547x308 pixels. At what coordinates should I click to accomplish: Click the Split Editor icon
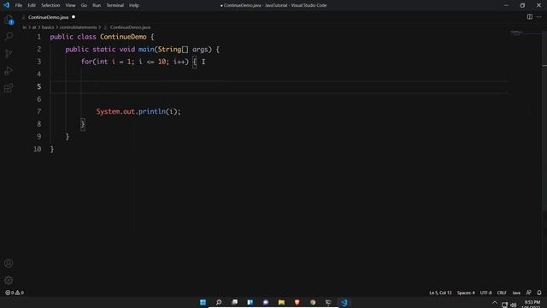pos(530,17)
